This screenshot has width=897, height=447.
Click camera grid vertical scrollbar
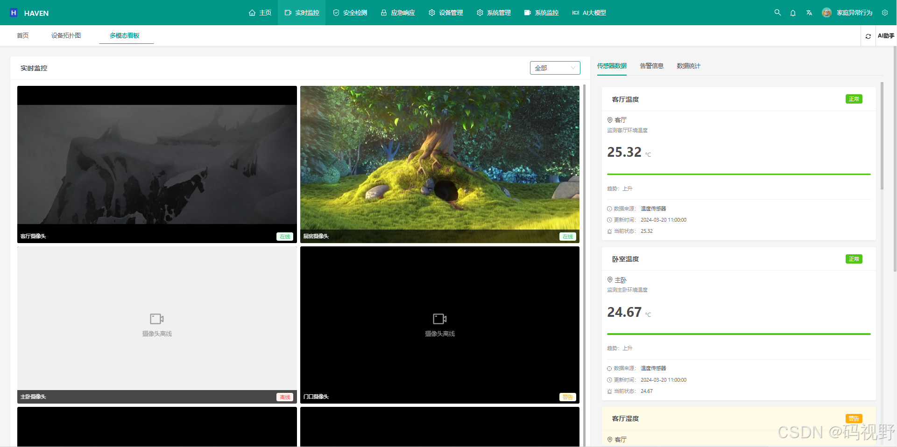tap(584, 265)
